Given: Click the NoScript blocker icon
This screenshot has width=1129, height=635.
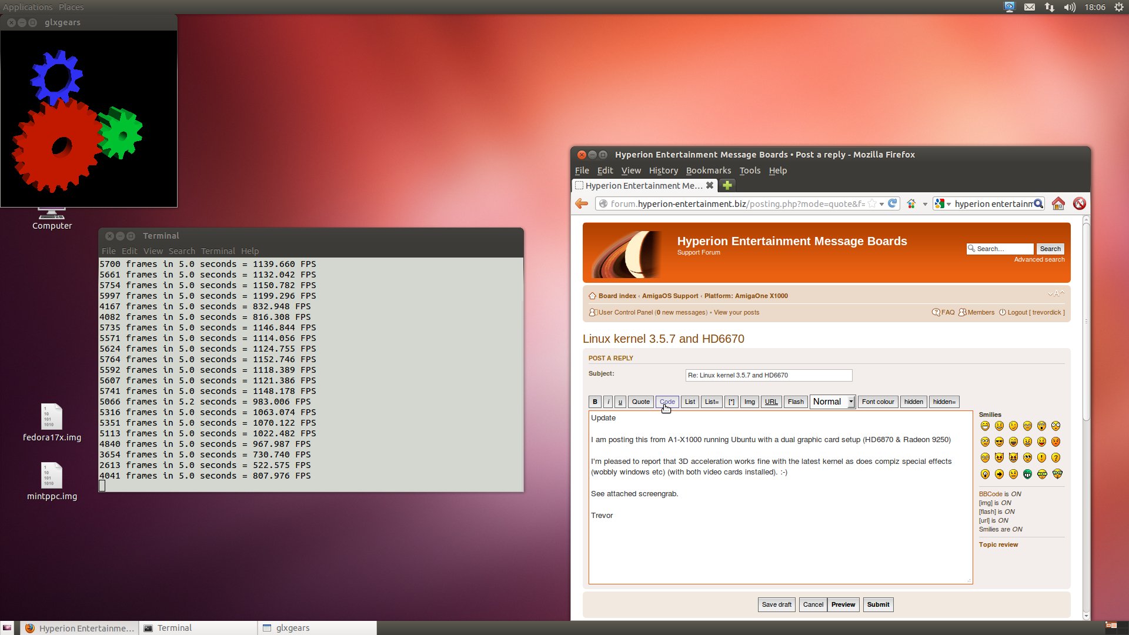Looking at the screenshot, I should point(1079,203).
